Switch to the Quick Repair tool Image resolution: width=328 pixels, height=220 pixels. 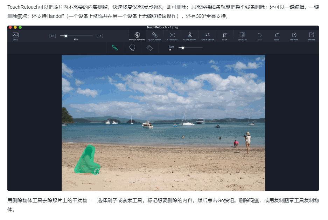pyautogui.click(x=155, y=36)
